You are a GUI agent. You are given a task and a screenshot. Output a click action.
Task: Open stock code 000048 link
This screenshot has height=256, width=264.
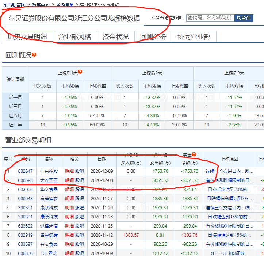(25, 199)
